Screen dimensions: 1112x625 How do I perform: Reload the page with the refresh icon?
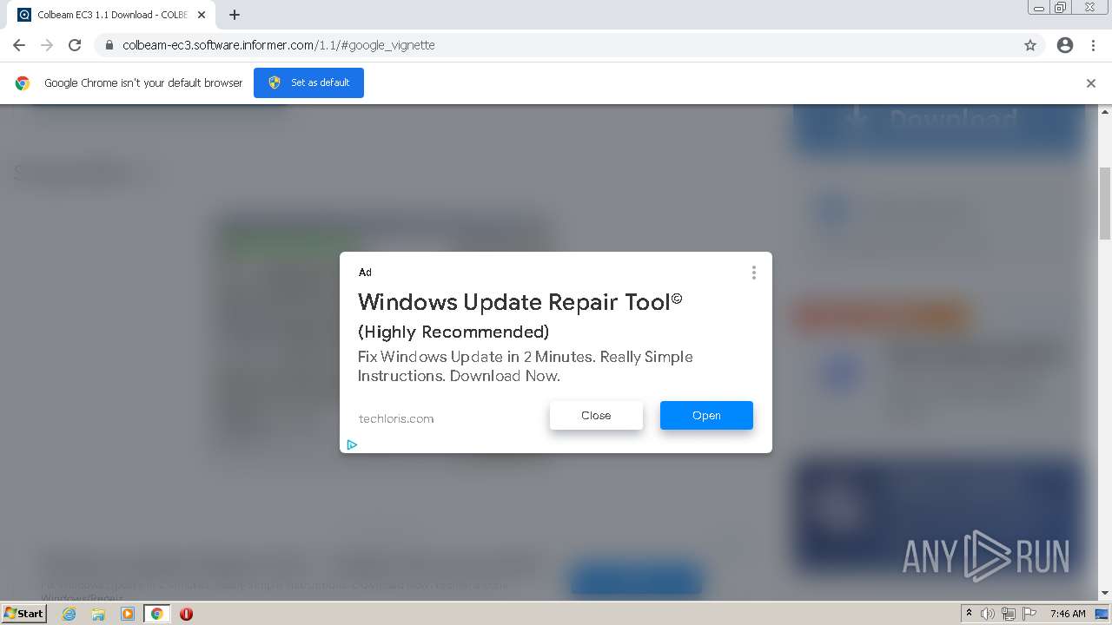[x=75, y=45]
